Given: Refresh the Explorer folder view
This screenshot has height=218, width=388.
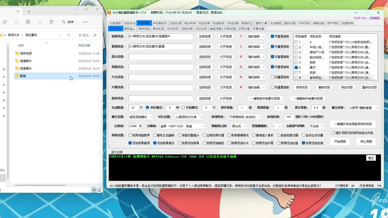Looking at the screenshot, I should point(69,35).
